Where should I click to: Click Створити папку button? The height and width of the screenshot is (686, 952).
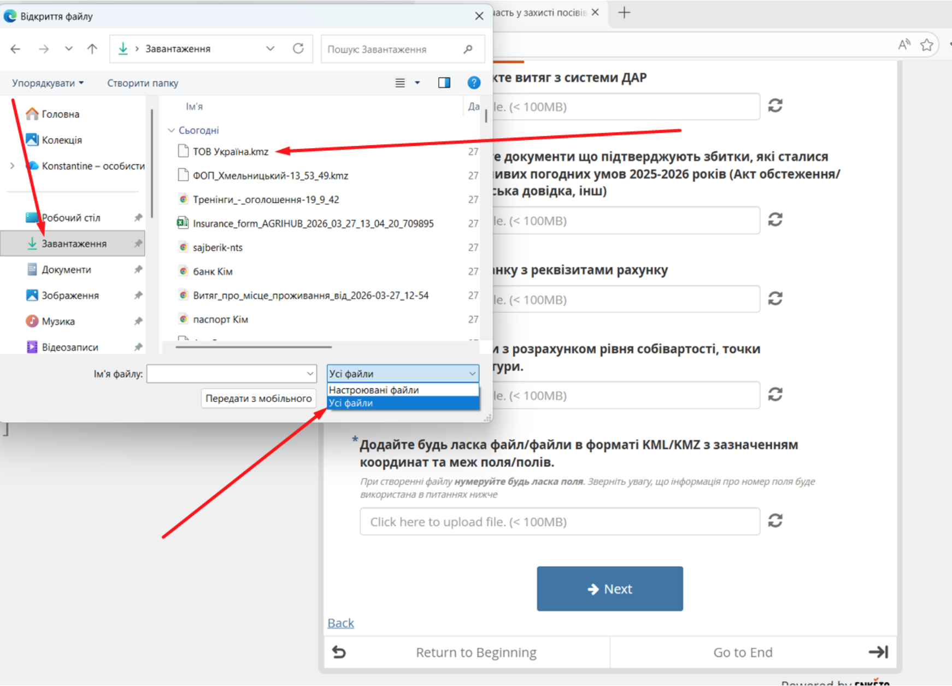click(x=143, y=83)
